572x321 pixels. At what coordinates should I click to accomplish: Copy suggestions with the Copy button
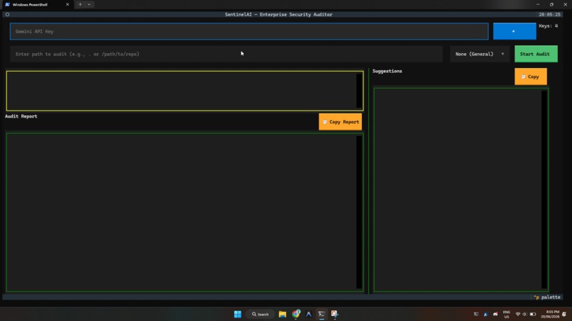[530, 77]
